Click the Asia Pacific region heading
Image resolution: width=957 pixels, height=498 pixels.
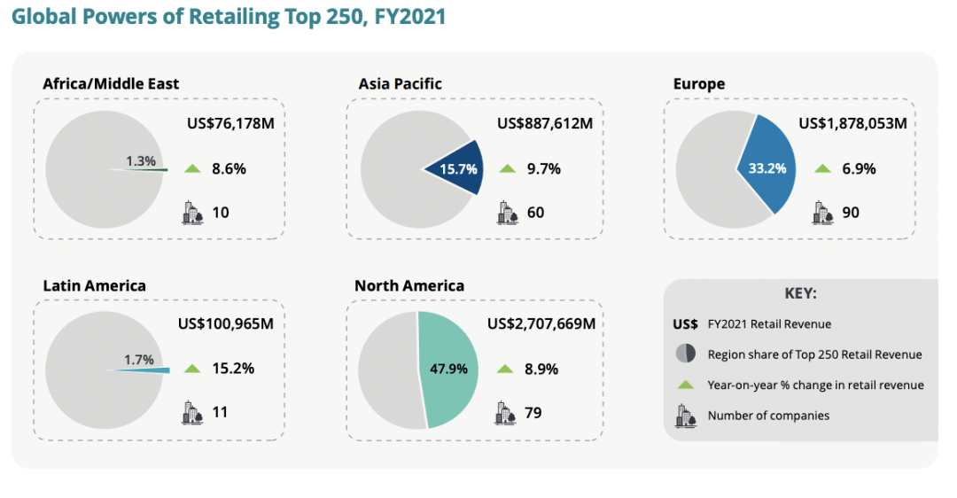point(400,84)
